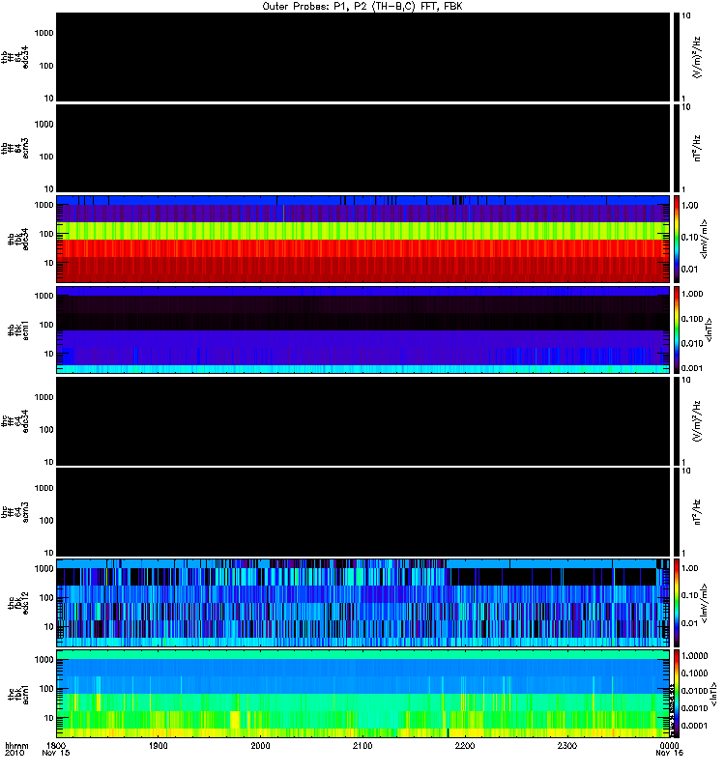Click the rainbow color bar beside thc fbk edc12

pos(677,602)
